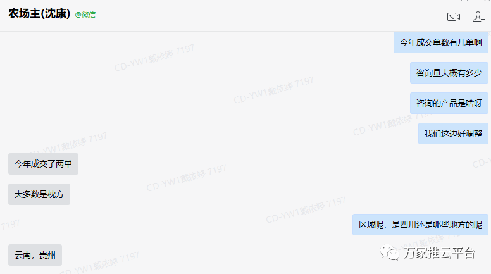Select message 今年成交单数有几单啊
Image resolution: width=491 pixels, height=274 pixels.
click(x=440, y=42)
